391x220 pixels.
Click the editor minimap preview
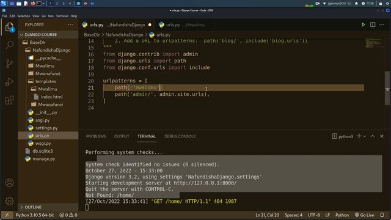pos(373,43)
